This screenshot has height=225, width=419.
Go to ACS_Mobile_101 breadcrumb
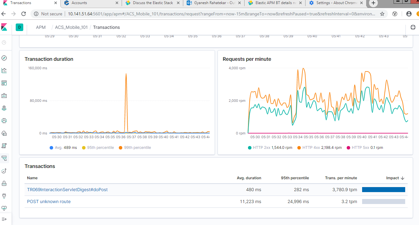click(71, 27)
